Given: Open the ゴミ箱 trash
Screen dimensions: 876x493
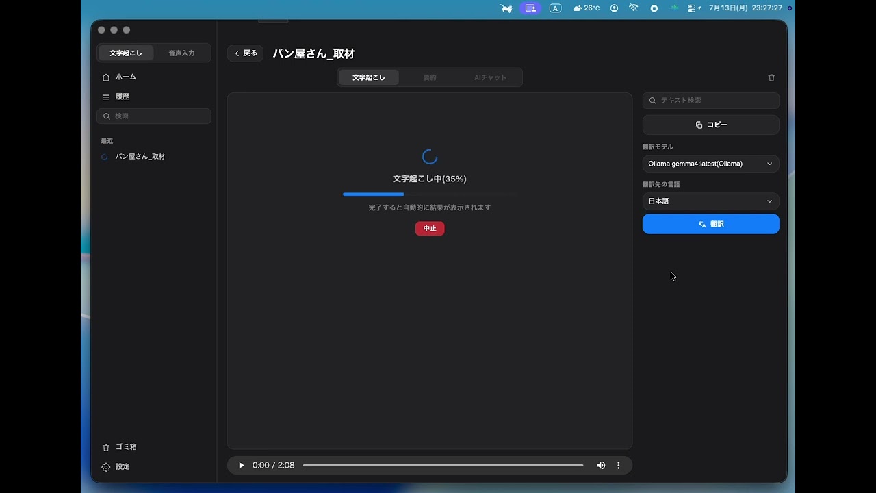Looking at the screenshot, I should coord(120,447).
